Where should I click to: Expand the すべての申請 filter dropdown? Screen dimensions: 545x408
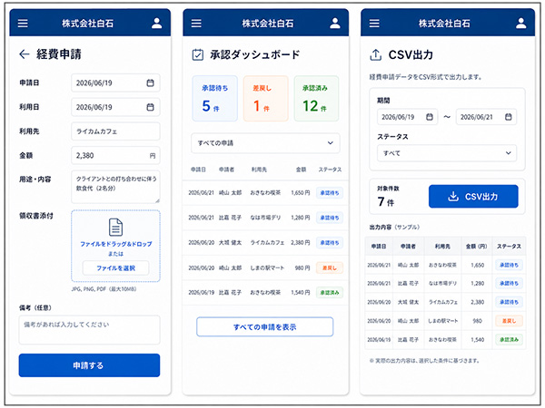pos(265,143)
